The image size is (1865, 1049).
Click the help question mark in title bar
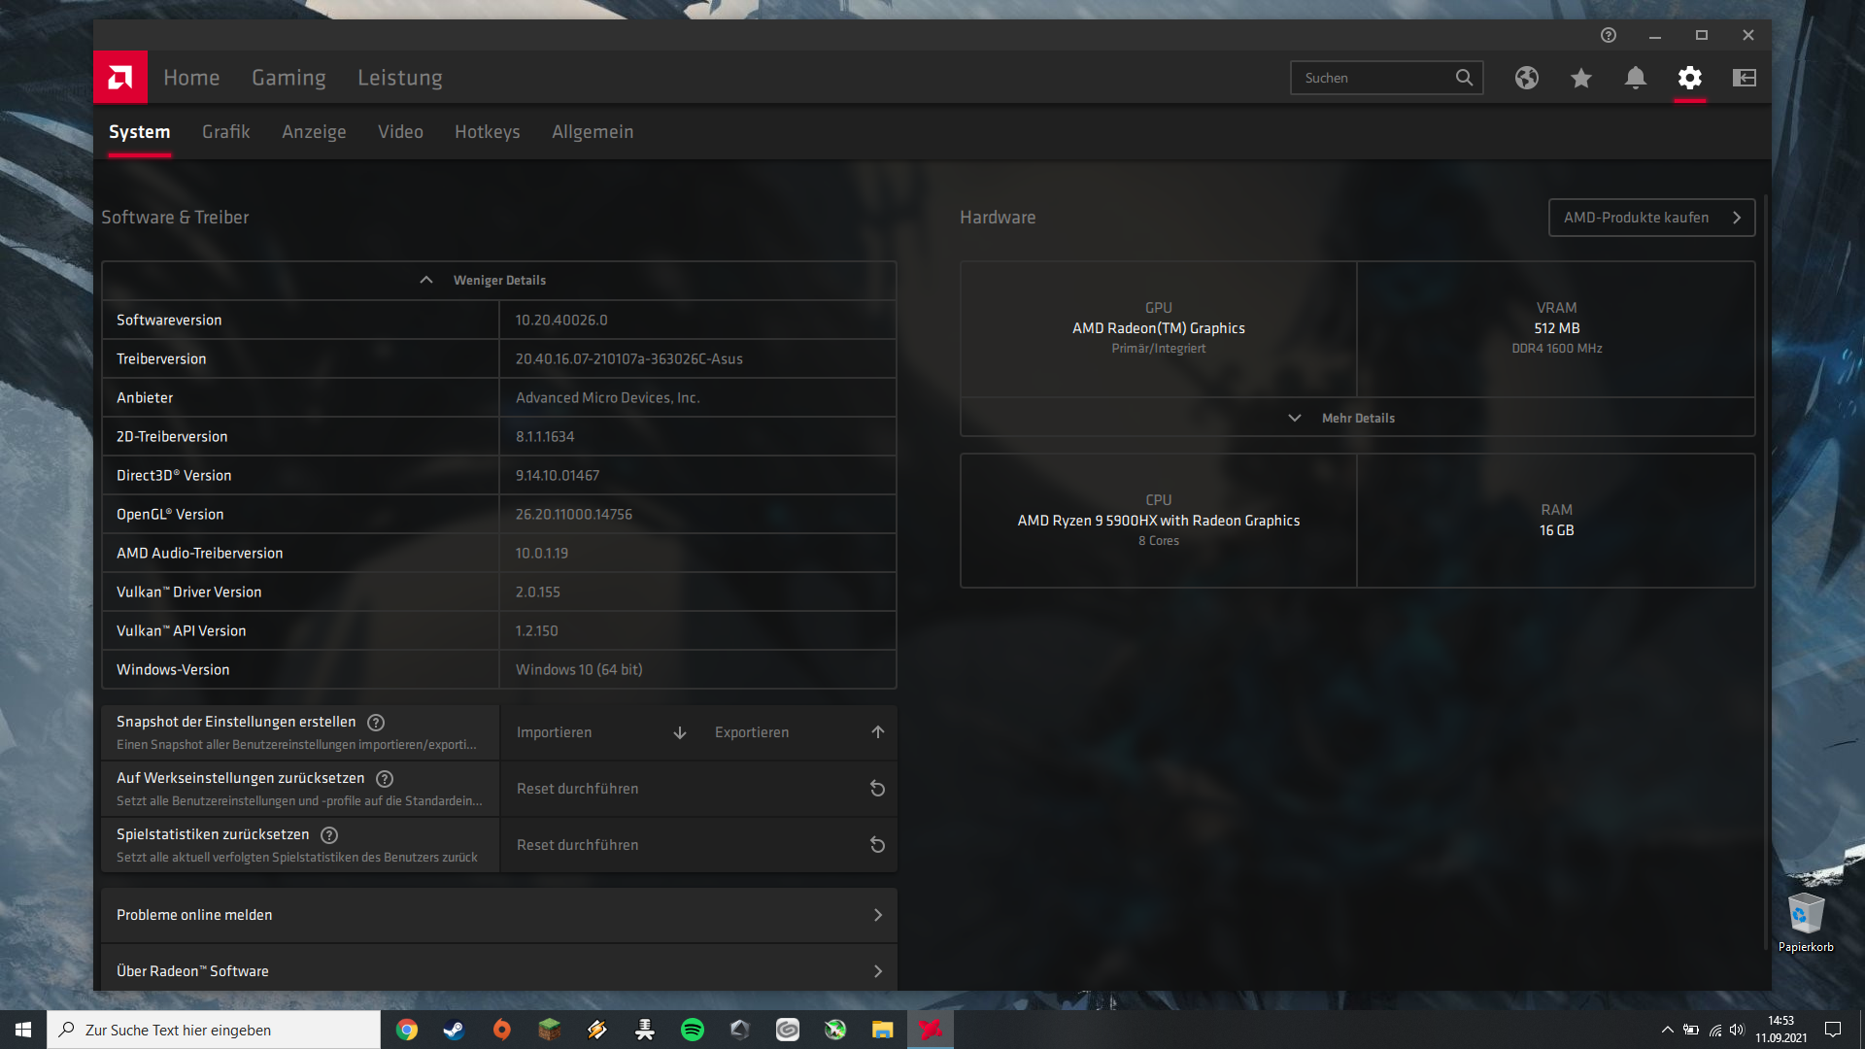pyautogui.click(x=1609, y=35)
